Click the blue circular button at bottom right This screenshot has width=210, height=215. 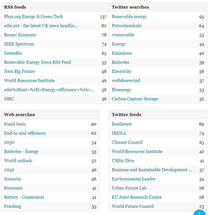coord(199,213)
